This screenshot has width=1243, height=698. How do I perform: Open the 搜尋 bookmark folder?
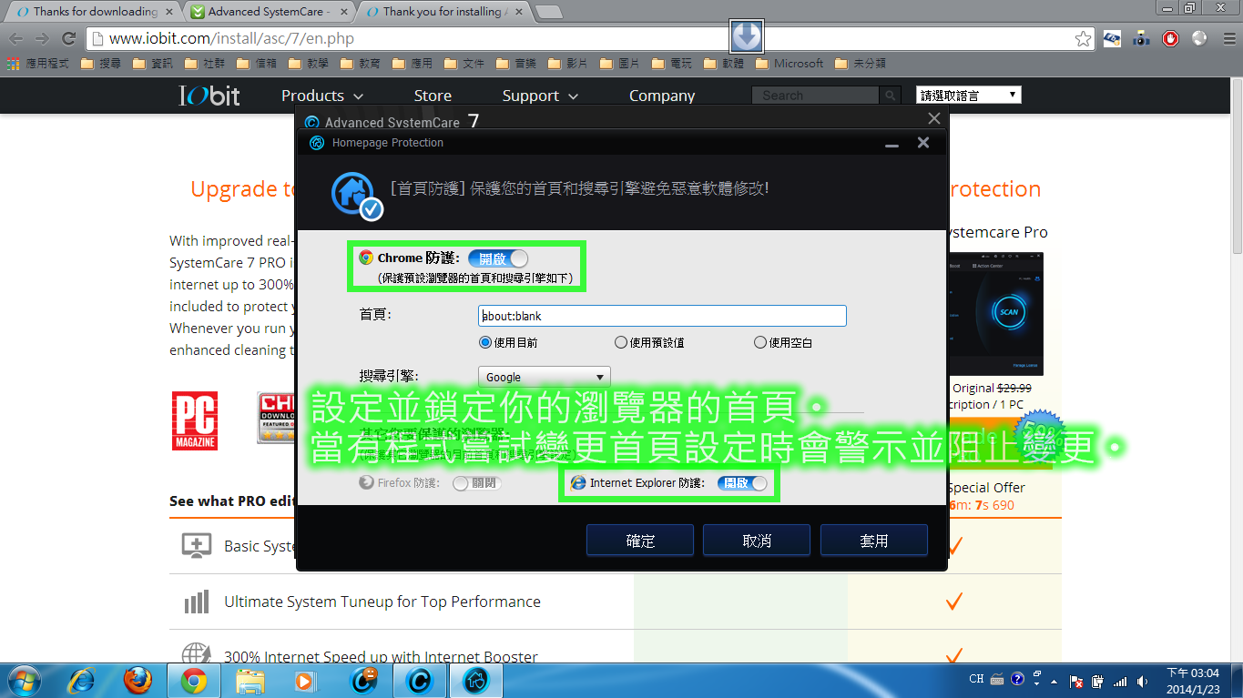click(x=101, y=64)
